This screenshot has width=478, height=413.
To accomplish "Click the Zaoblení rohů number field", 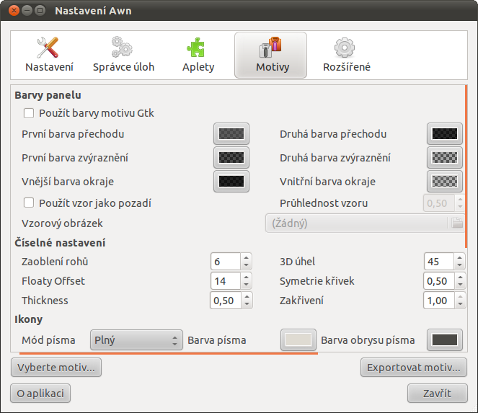I will pos(226,262).
